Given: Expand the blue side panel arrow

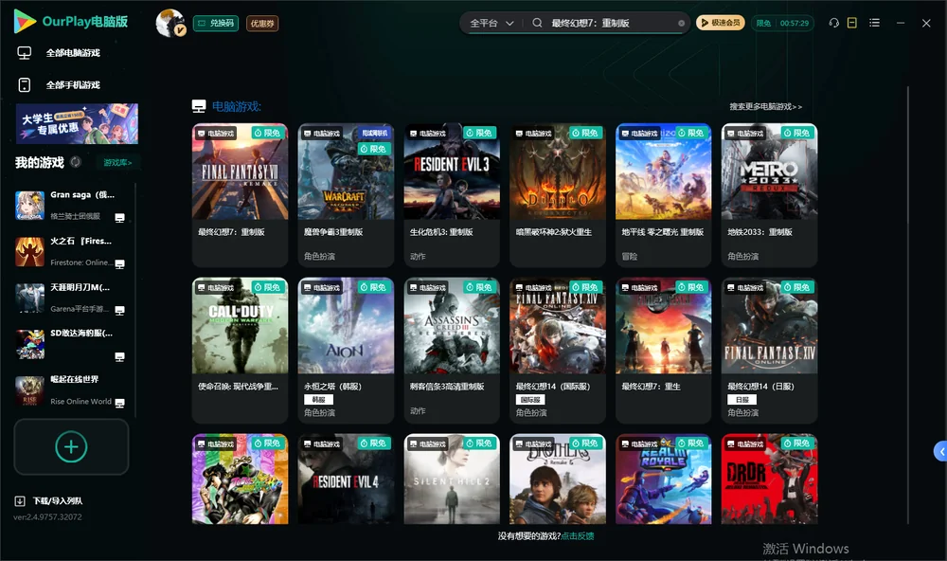Looking at the screenshot, I should (941, 452).
